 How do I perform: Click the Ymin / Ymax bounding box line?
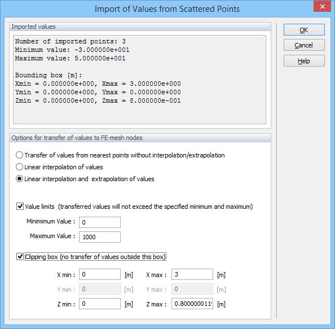pos(98,92)
